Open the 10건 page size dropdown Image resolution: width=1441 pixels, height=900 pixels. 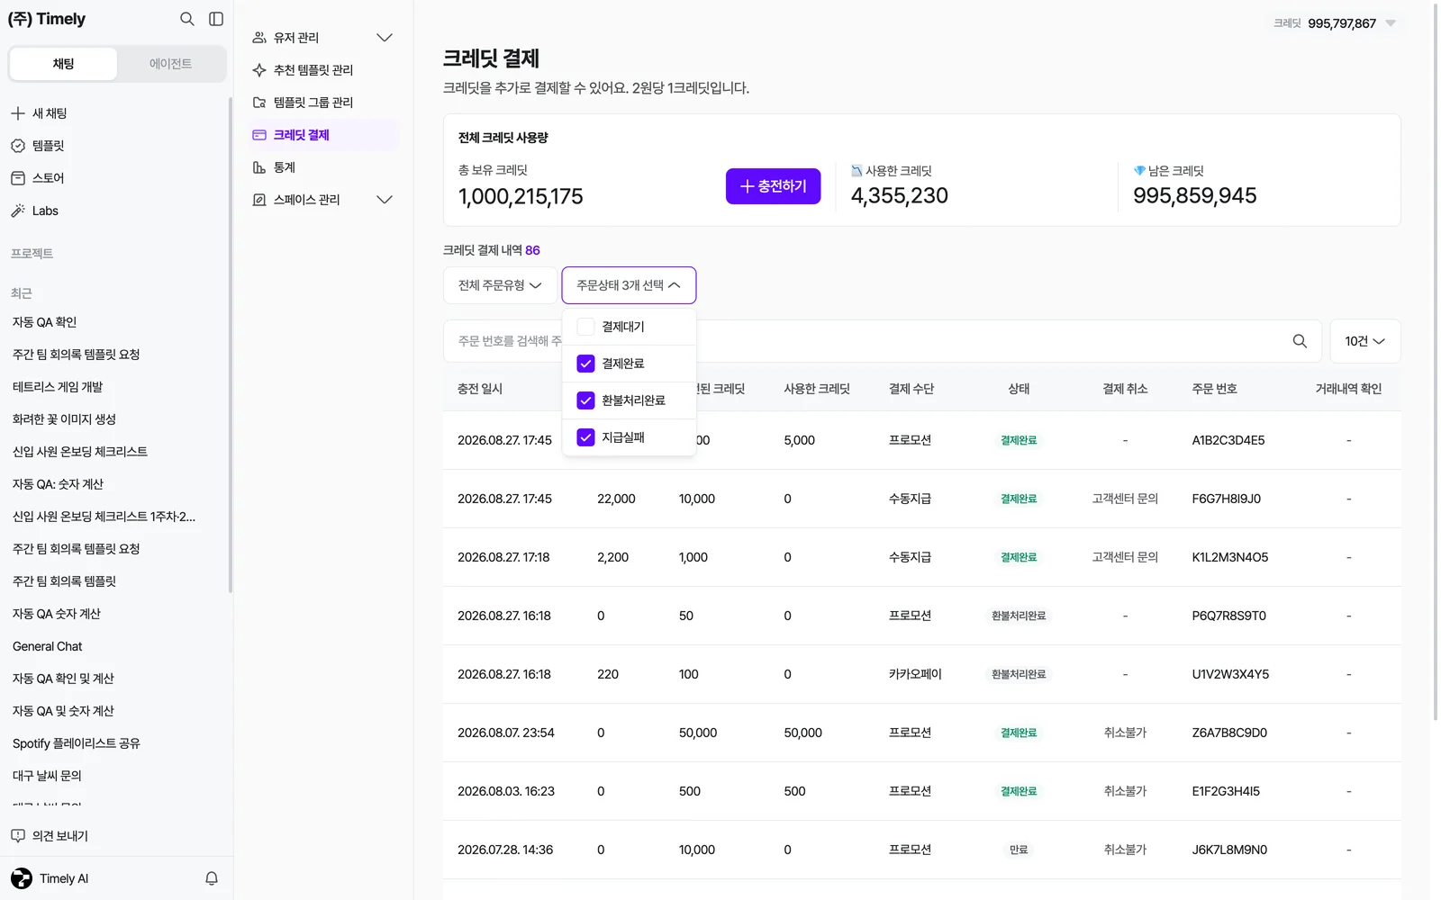[x=1364, y=341]
